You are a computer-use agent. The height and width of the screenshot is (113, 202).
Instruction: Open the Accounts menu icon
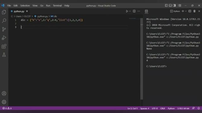click(4, 94)
